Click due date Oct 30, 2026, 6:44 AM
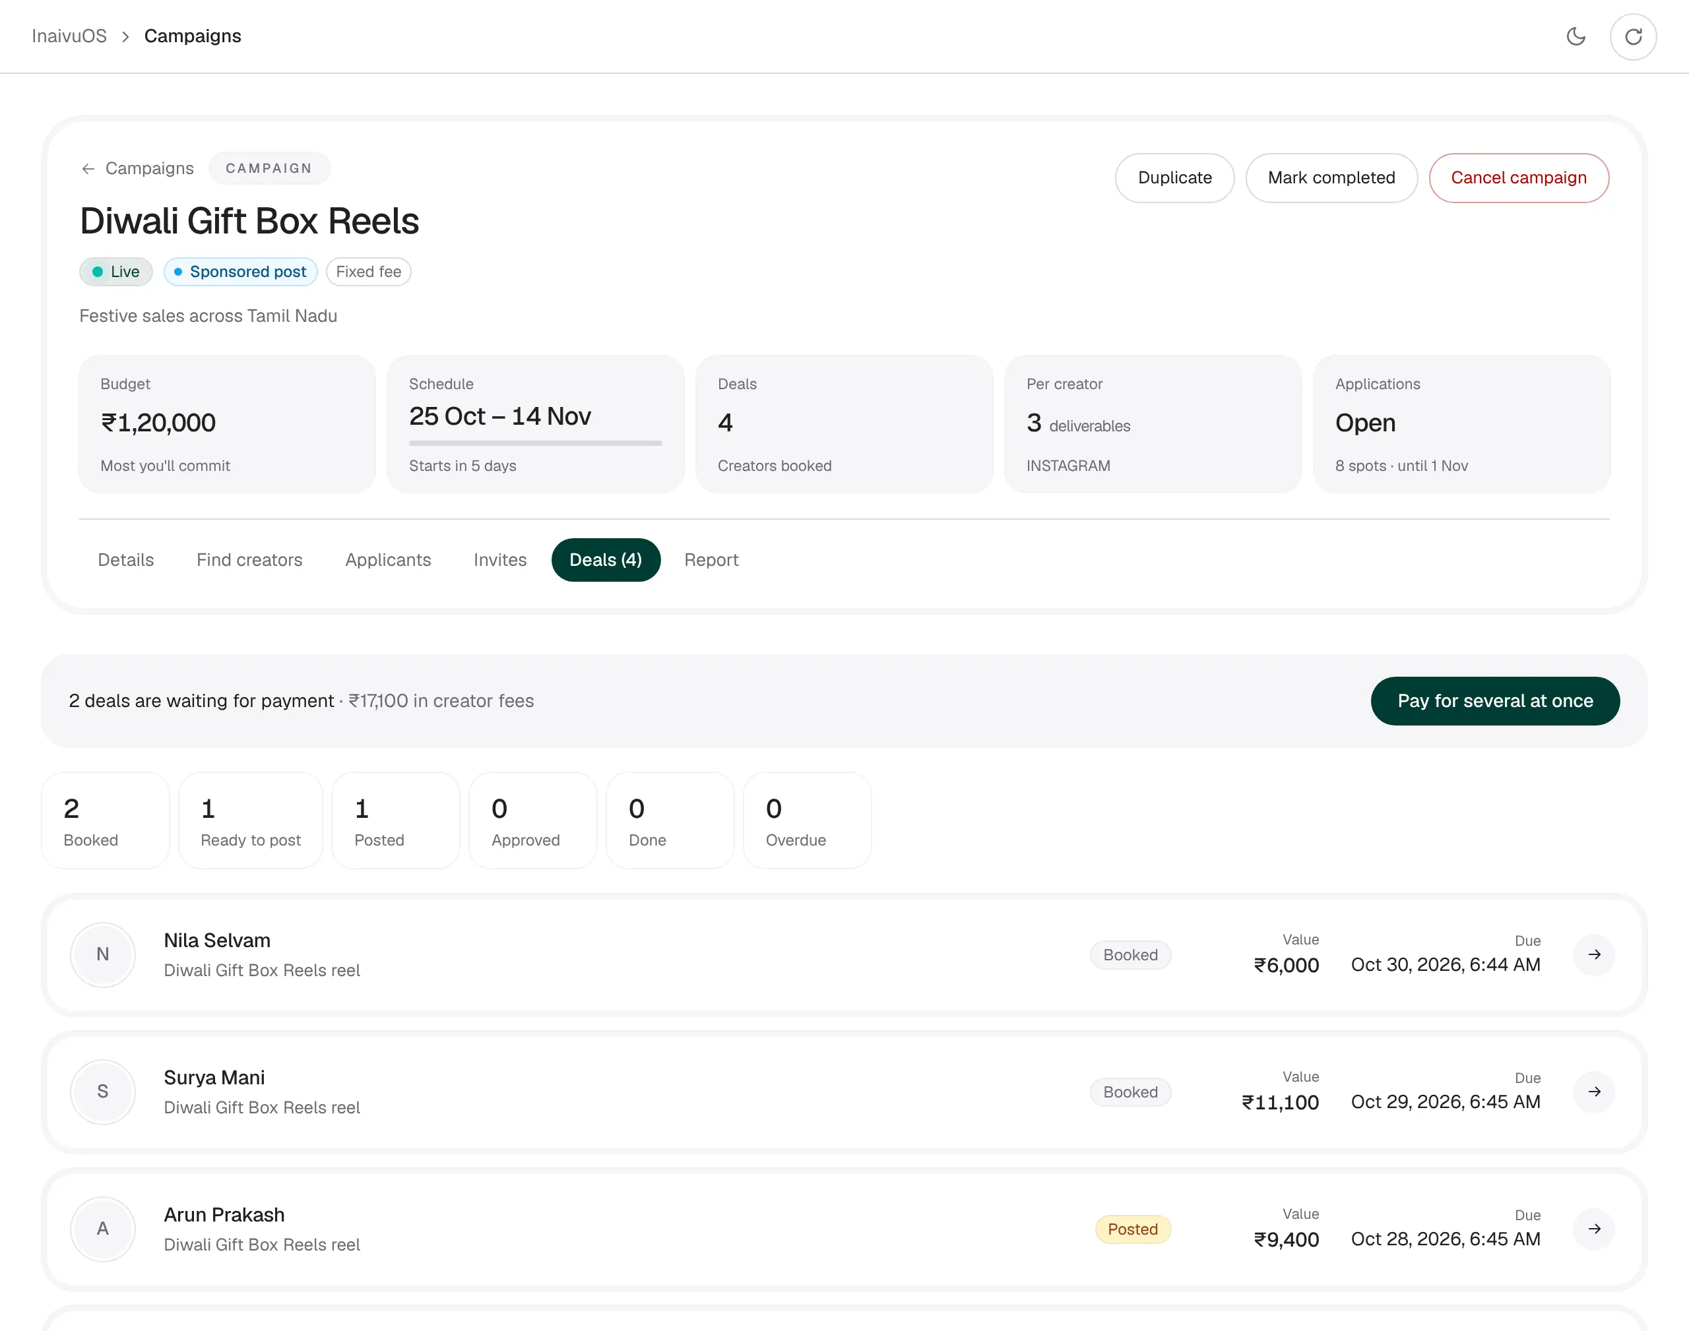This screenshot has width=1689, height=1331. click(1445, 965)
